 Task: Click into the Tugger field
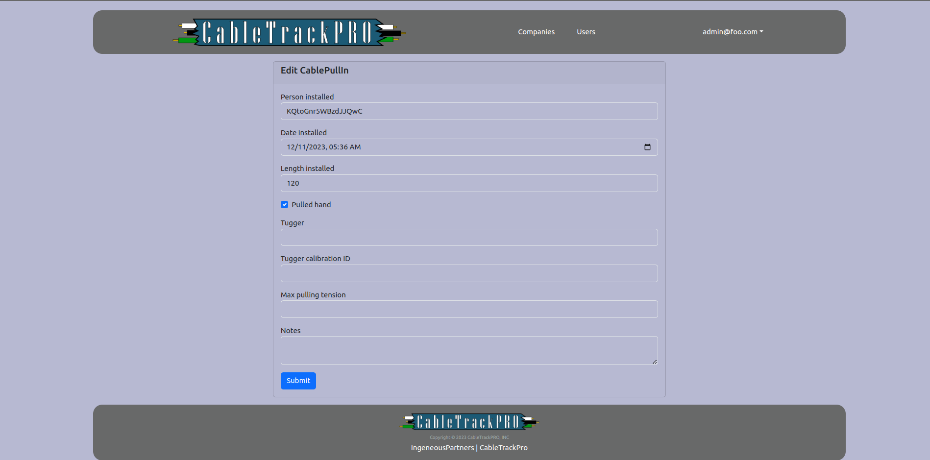tap(469, 238)
